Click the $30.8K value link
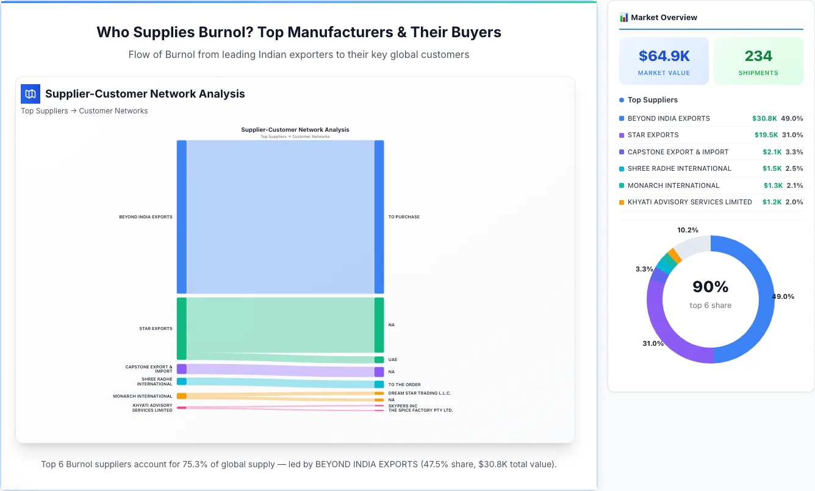 (766, 118)
